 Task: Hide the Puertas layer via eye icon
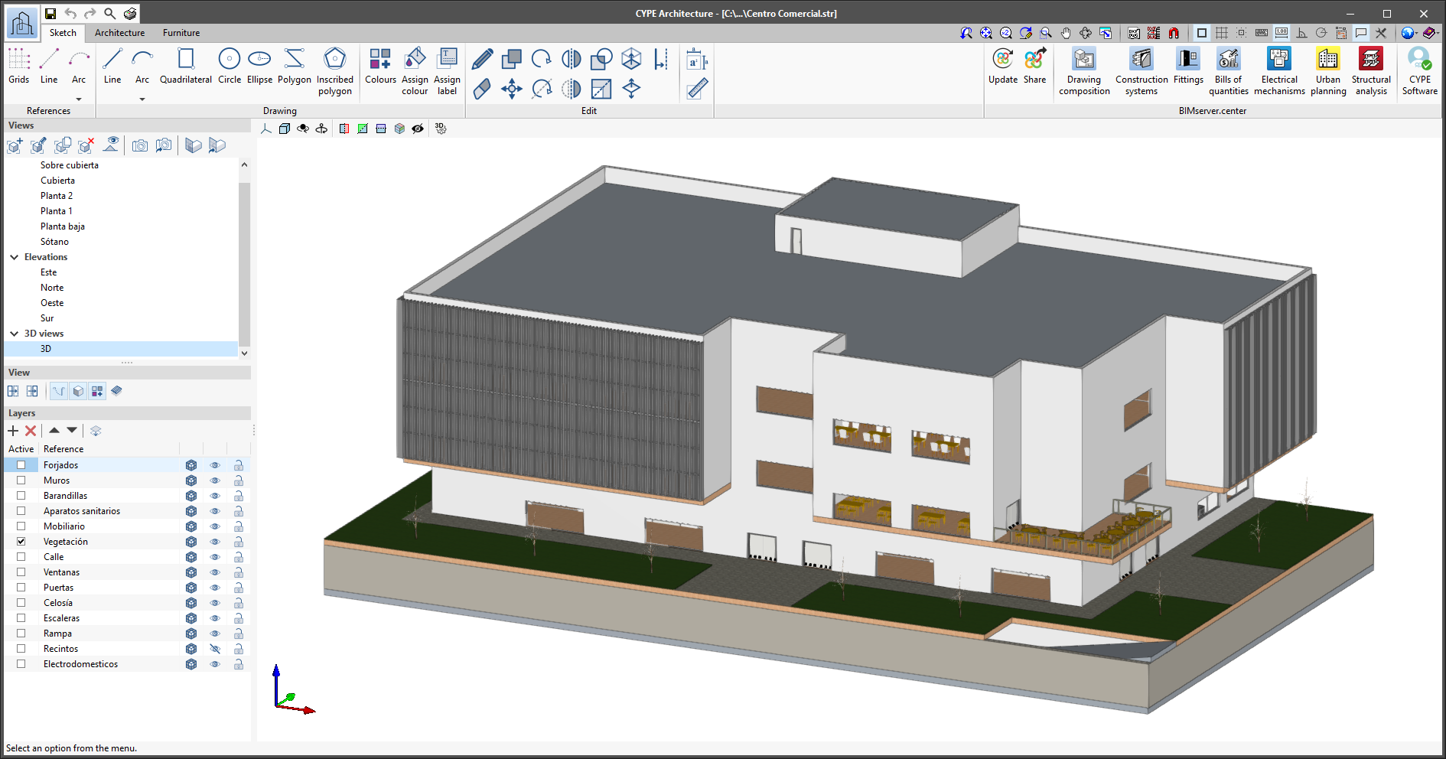point(215,588)
